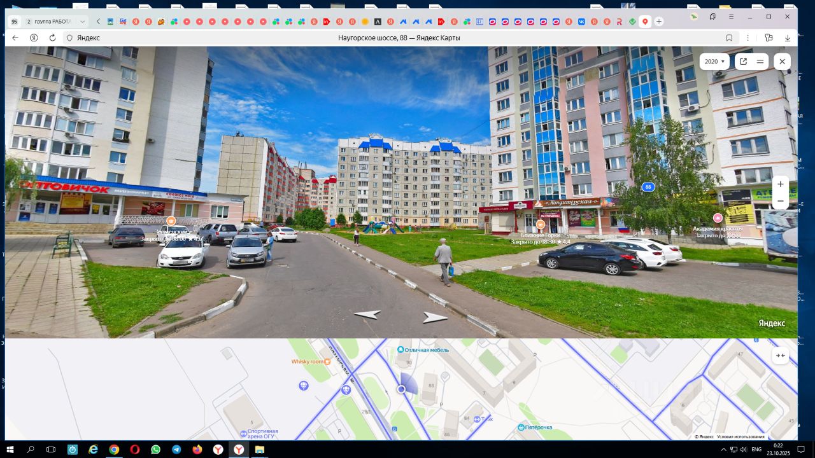The image size is (815, 458).
Task: Open File Explorer from the taskbar
Action: tap(260, 450)
